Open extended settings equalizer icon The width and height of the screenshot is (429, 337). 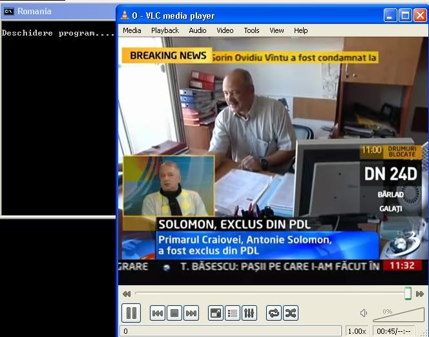tap(249, 314)
